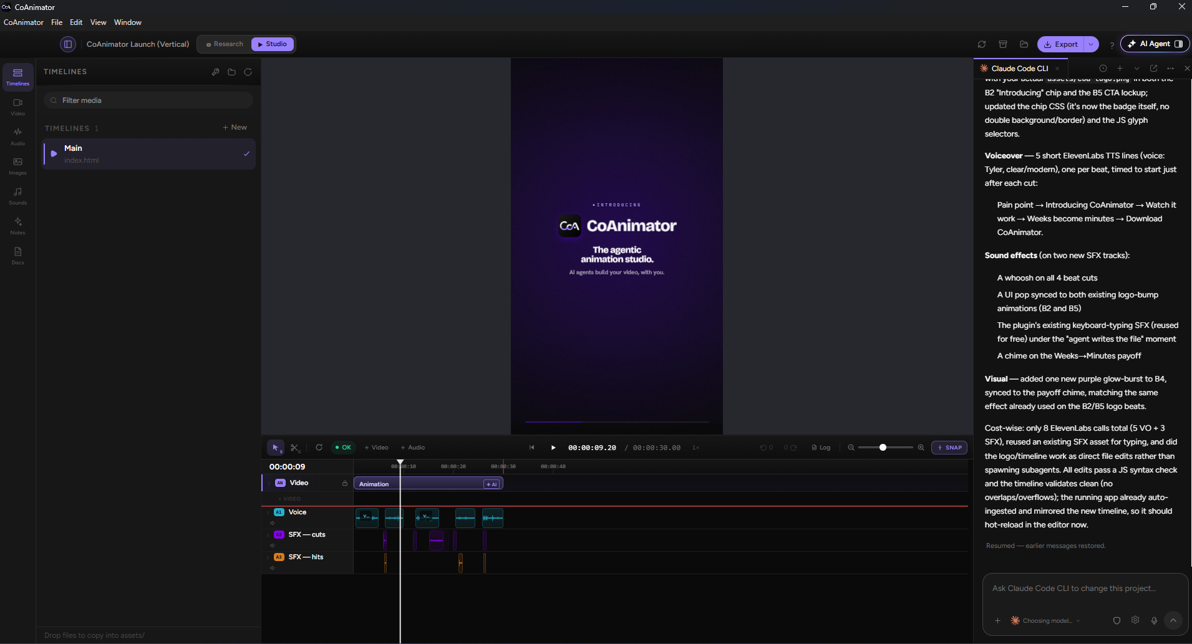Click the Export button
1192x644 pixels.
coord(1061,44)
